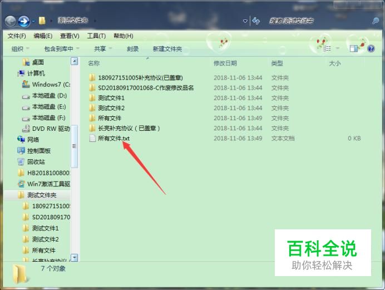Click the Forward navigation arrow
Image resolution: width=385 pixels, height=290 pixels.
(24, 21)
